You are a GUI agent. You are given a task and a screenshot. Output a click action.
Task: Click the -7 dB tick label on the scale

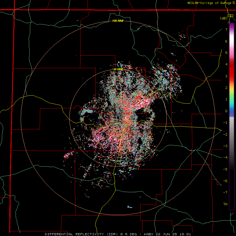pos(225,192)
